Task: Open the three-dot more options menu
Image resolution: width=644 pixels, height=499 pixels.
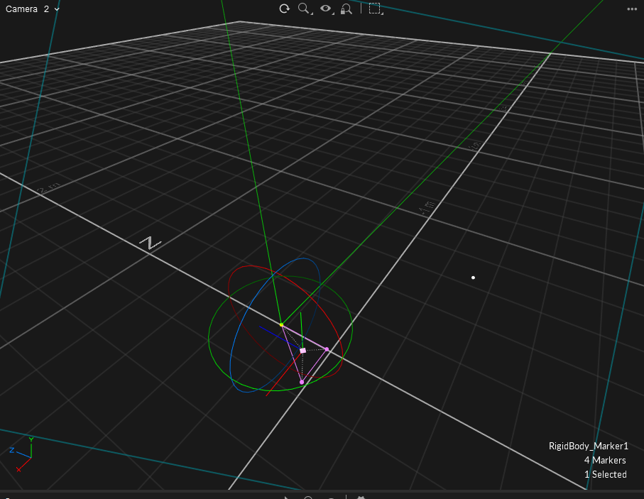Action: point(631,9)
